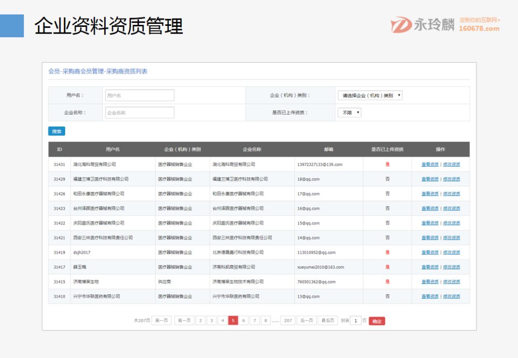Go to 最后页 last page
The width and height of the screenshot is (518, 358).
(328, 320)
